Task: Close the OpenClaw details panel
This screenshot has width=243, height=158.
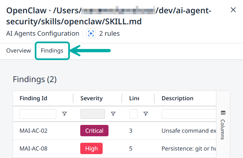Action: click(x=233, y=10)
